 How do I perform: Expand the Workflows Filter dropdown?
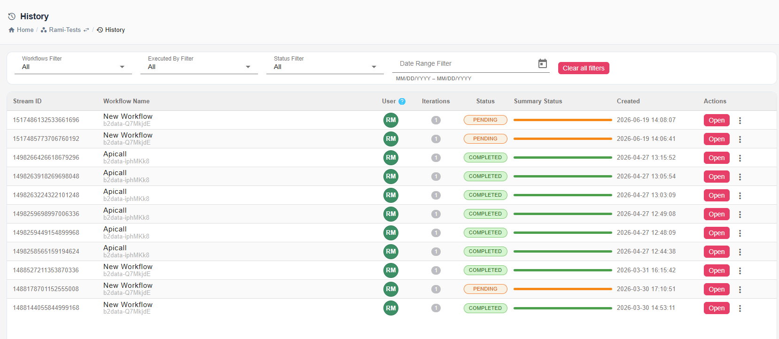pos(73,67)
